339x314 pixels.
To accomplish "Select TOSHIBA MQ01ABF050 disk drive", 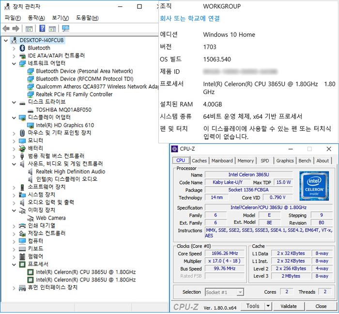I will tap(63, 110).
